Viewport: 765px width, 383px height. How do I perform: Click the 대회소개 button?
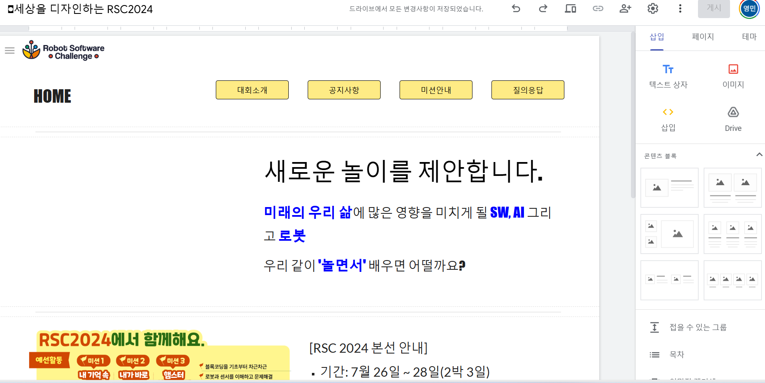252,90
